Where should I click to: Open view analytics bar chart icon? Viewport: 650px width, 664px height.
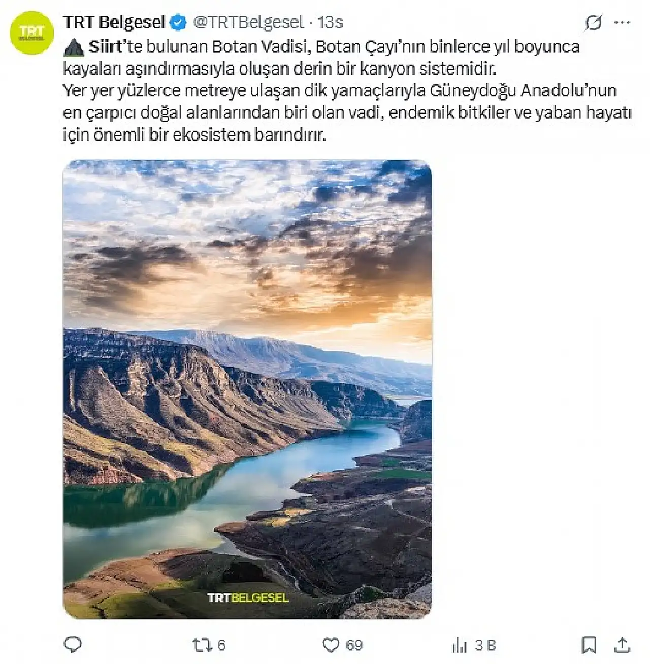460,645
